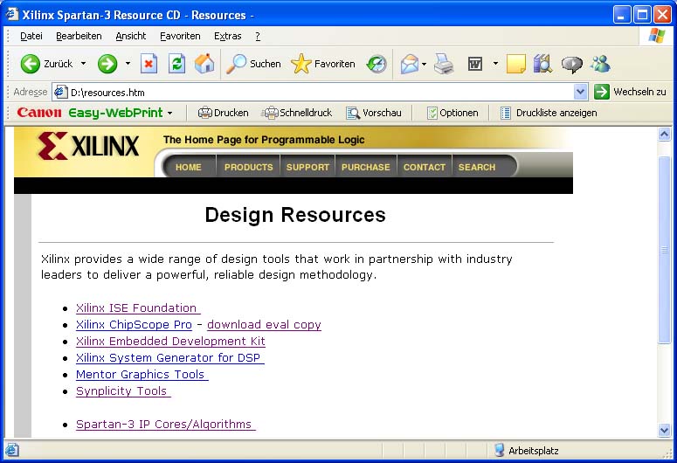Screen dimensions: 677x463
Task: Click the mail envelope icon
Action: [410, 64]
